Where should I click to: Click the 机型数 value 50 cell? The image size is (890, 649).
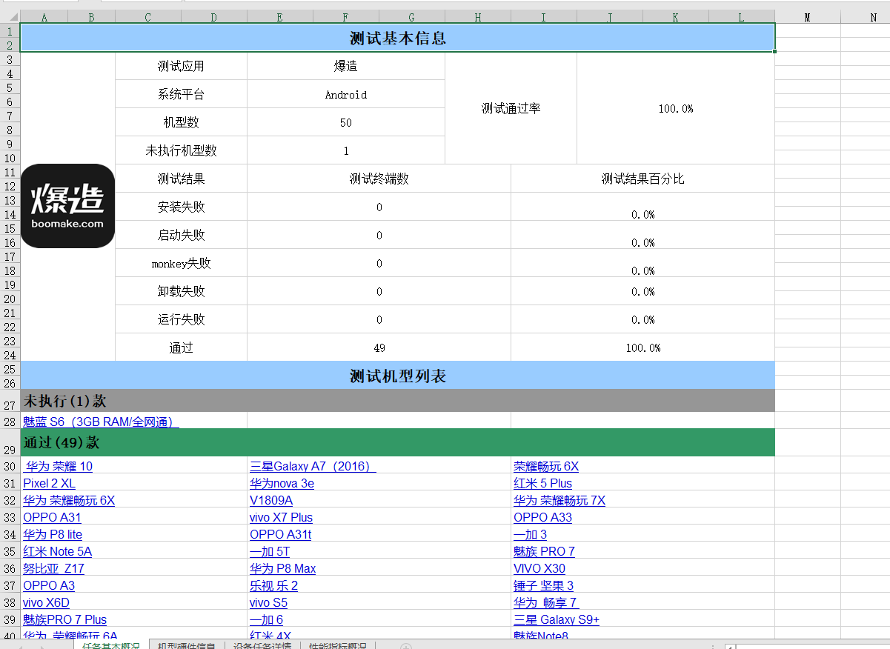tap(345, 122)
